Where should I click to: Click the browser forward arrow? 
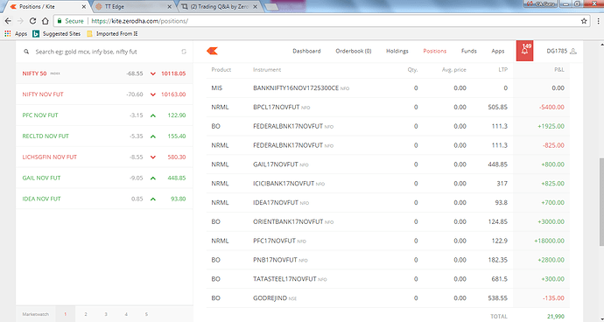click(x=20, y=21)
